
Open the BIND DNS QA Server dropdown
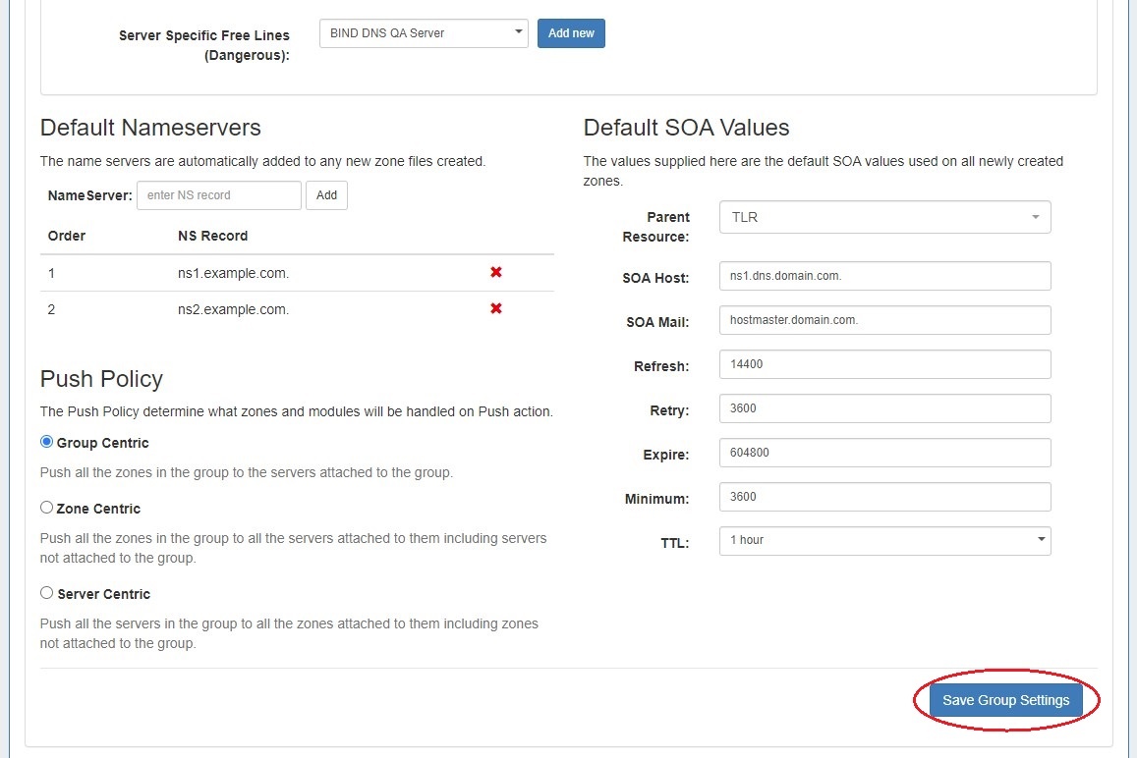coord(424,33)
